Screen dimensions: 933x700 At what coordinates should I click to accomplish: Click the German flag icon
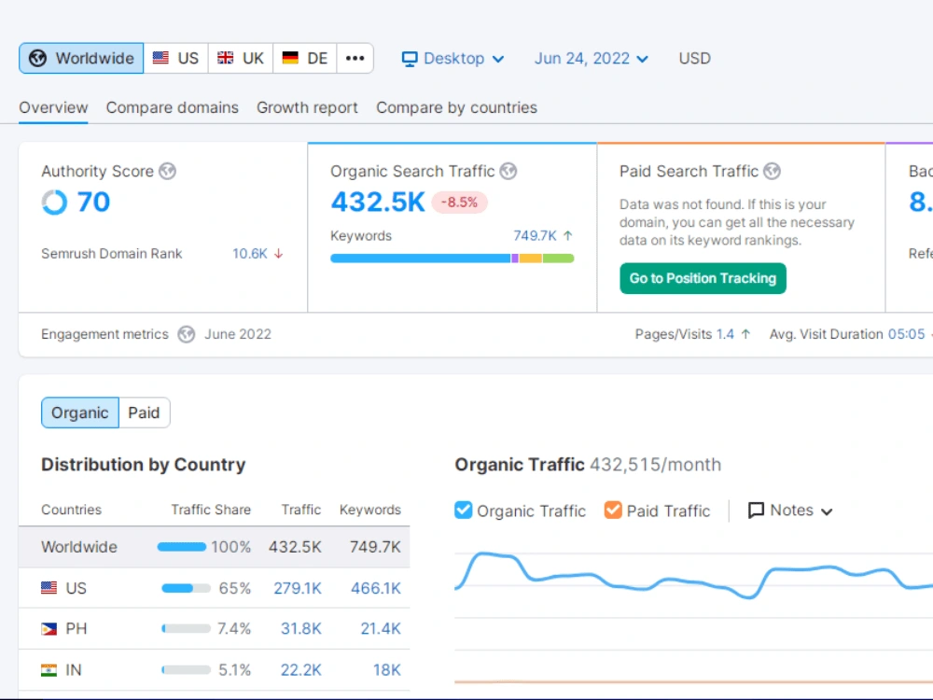tap(290, 58)
